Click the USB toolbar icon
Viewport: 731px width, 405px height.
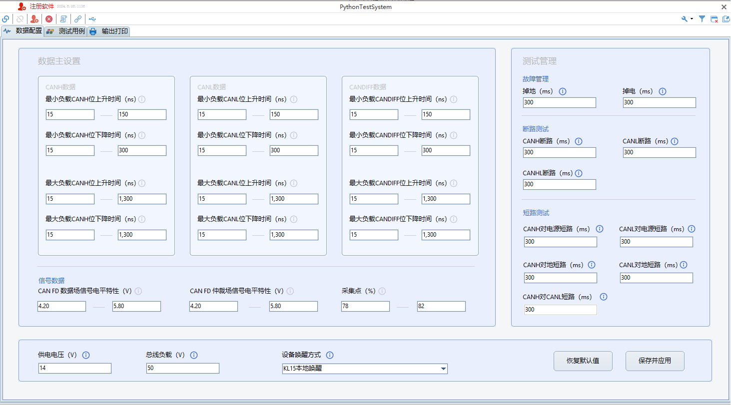pyautogui.click(x=92, y=19)
